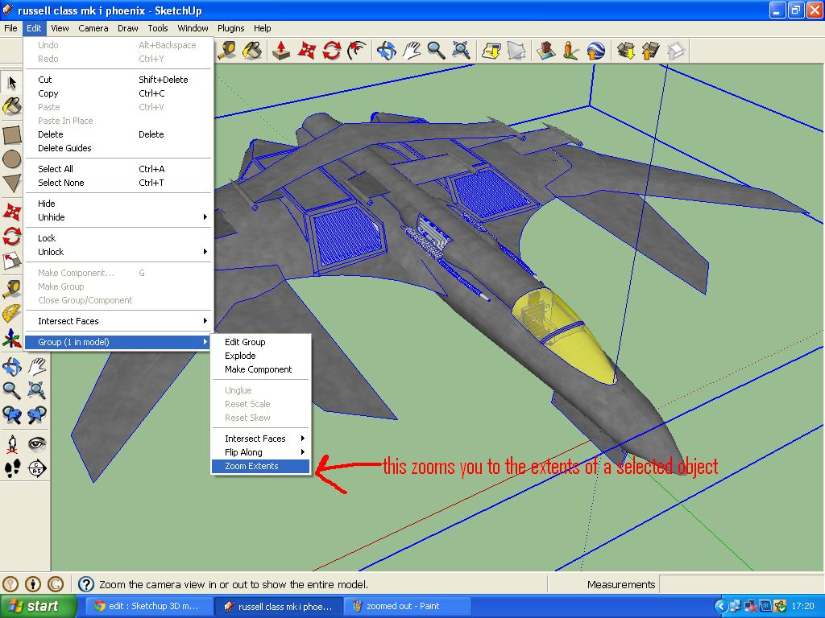Screen dimensions: 825x618
Task: Click the status bar help question icon
Action: (x=85, y=584)
